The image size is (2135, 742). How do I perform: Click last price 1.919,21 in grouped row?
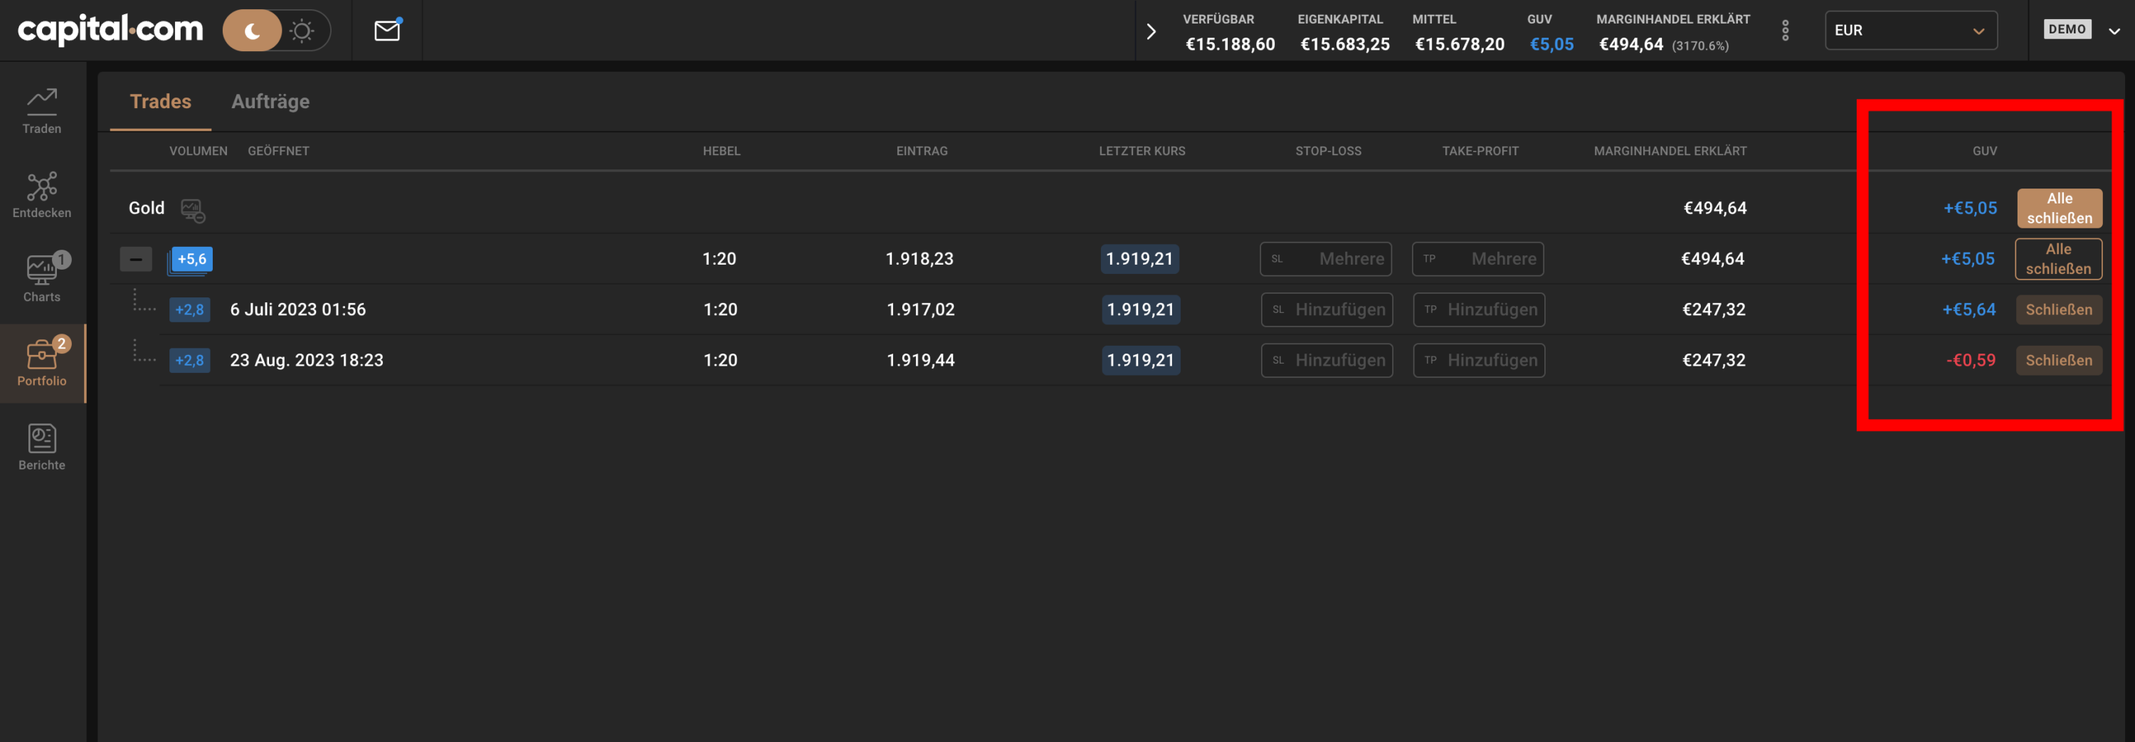click(1139, 259)
